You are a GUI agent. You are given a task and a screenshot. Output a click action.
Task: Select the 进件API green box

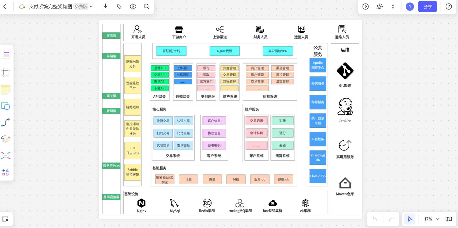(x=160, y=68)
